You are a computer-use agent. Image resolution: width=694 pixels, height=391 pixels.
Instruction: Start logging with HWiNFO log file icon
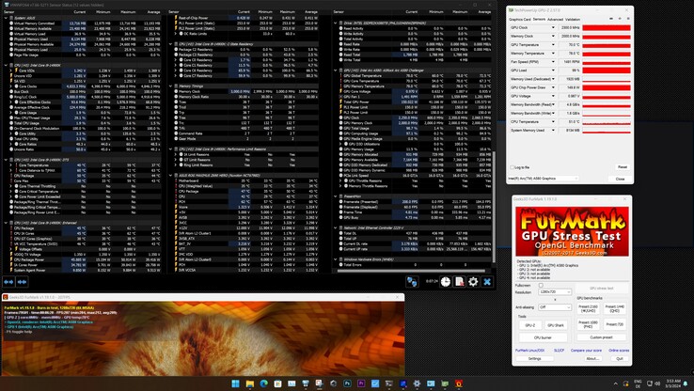click(460, 282)
